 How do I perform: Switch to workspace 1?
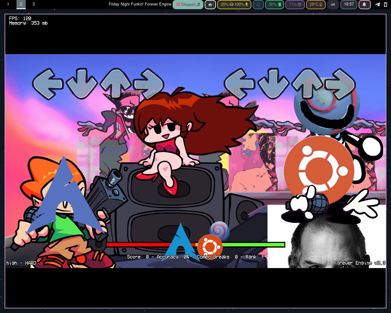pos(8,4)
